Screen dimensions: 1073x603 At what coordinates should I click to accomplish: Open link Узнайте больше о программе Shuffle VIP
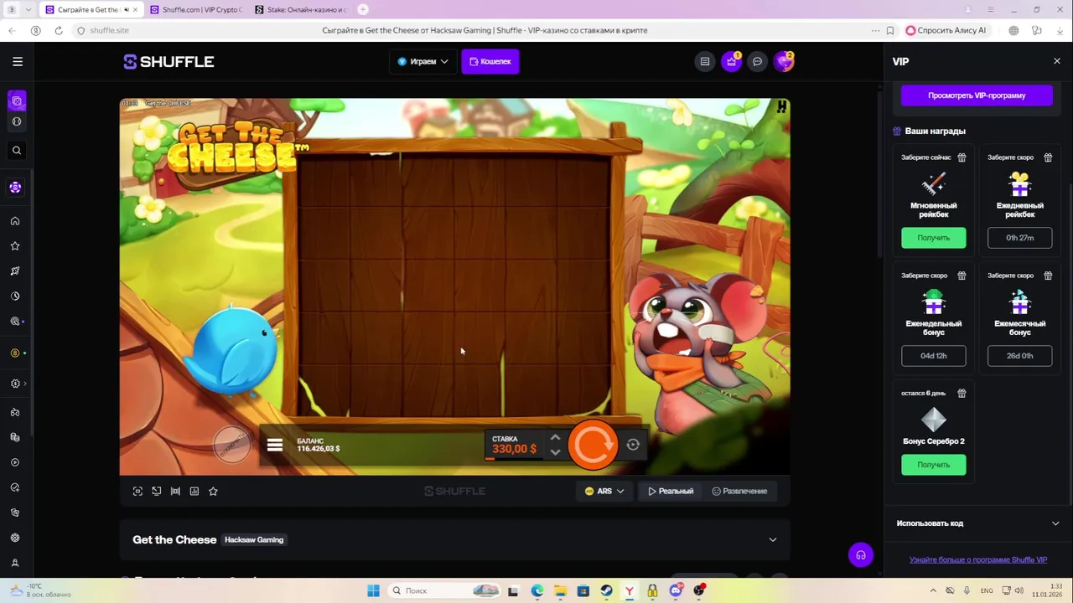click(x=977, y=560)
